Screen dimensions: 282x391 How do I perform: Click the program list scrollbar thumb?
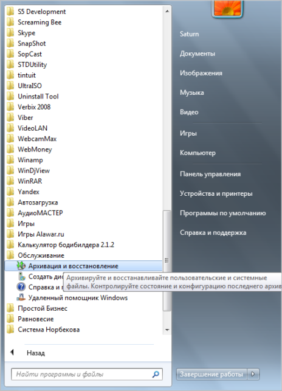point(167,261)
